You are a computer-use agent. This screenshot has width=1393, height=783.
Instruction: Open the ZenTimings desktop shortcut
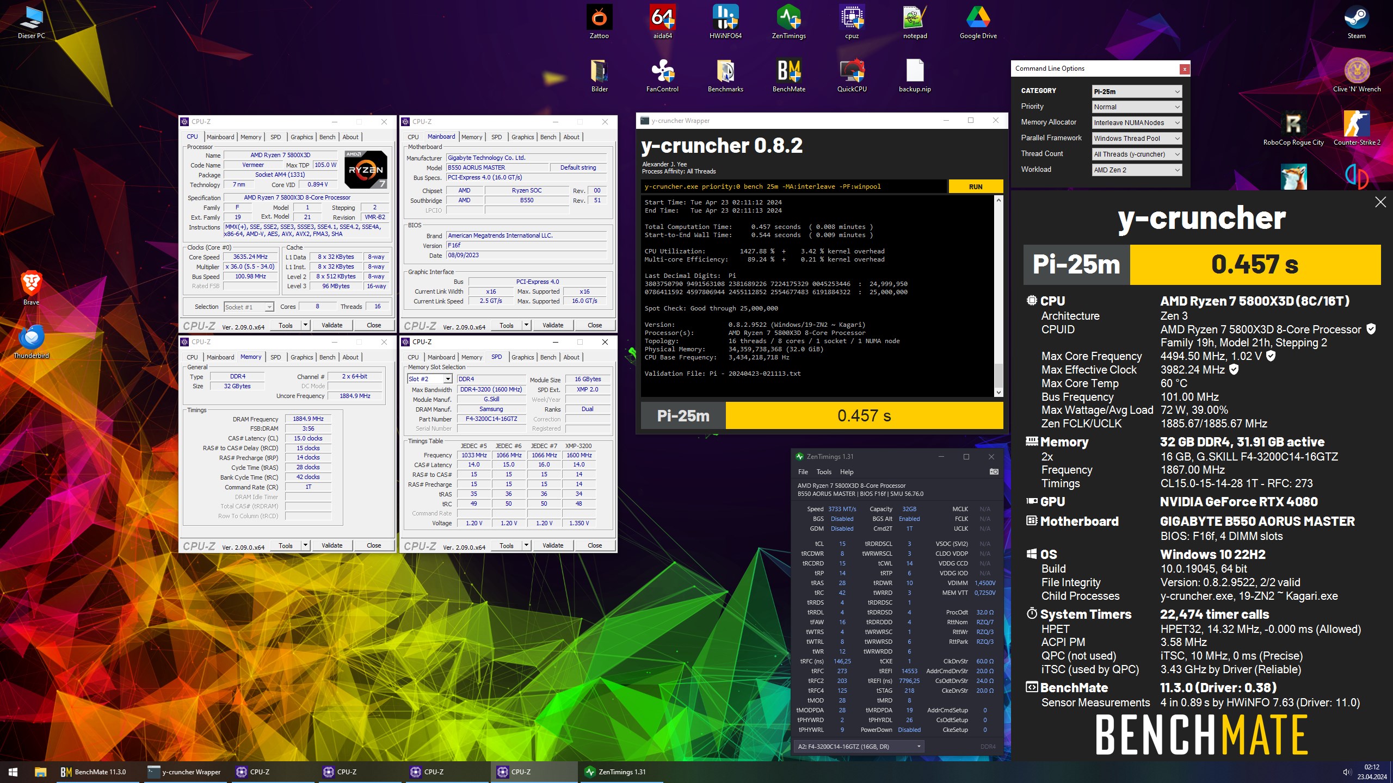point(788,22)
